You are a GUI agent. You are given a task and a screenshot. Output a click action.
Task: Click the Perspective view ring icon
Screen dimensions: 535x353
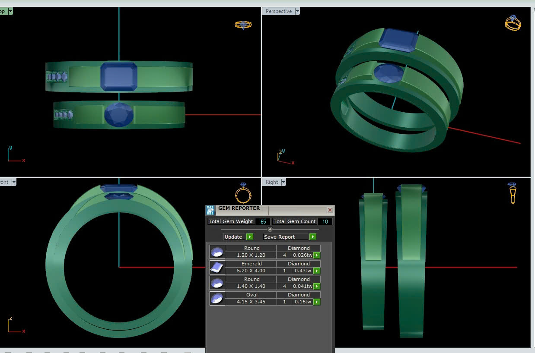[x=513, y=23]
